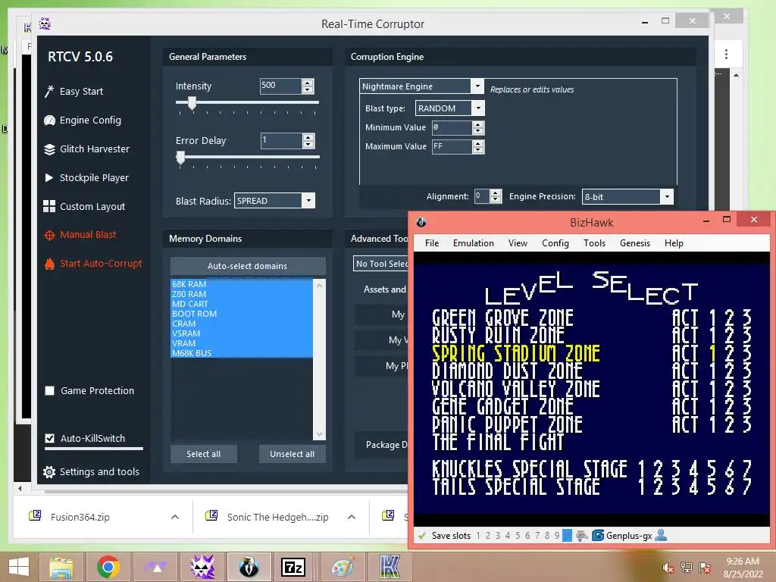Expand Sonic The Hedgeh....zip download chevron
This screenshot has height=582, width=776.
(x=352, y=517)
